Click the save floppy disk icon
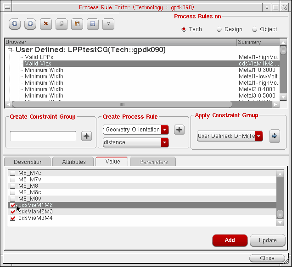292x267 pixels. point(92,23)
